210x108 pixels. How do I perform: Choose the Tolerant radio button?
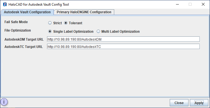(x=73, y=23)
